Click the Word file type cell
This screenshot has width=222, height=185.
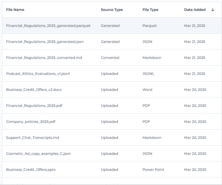[147, 90]
